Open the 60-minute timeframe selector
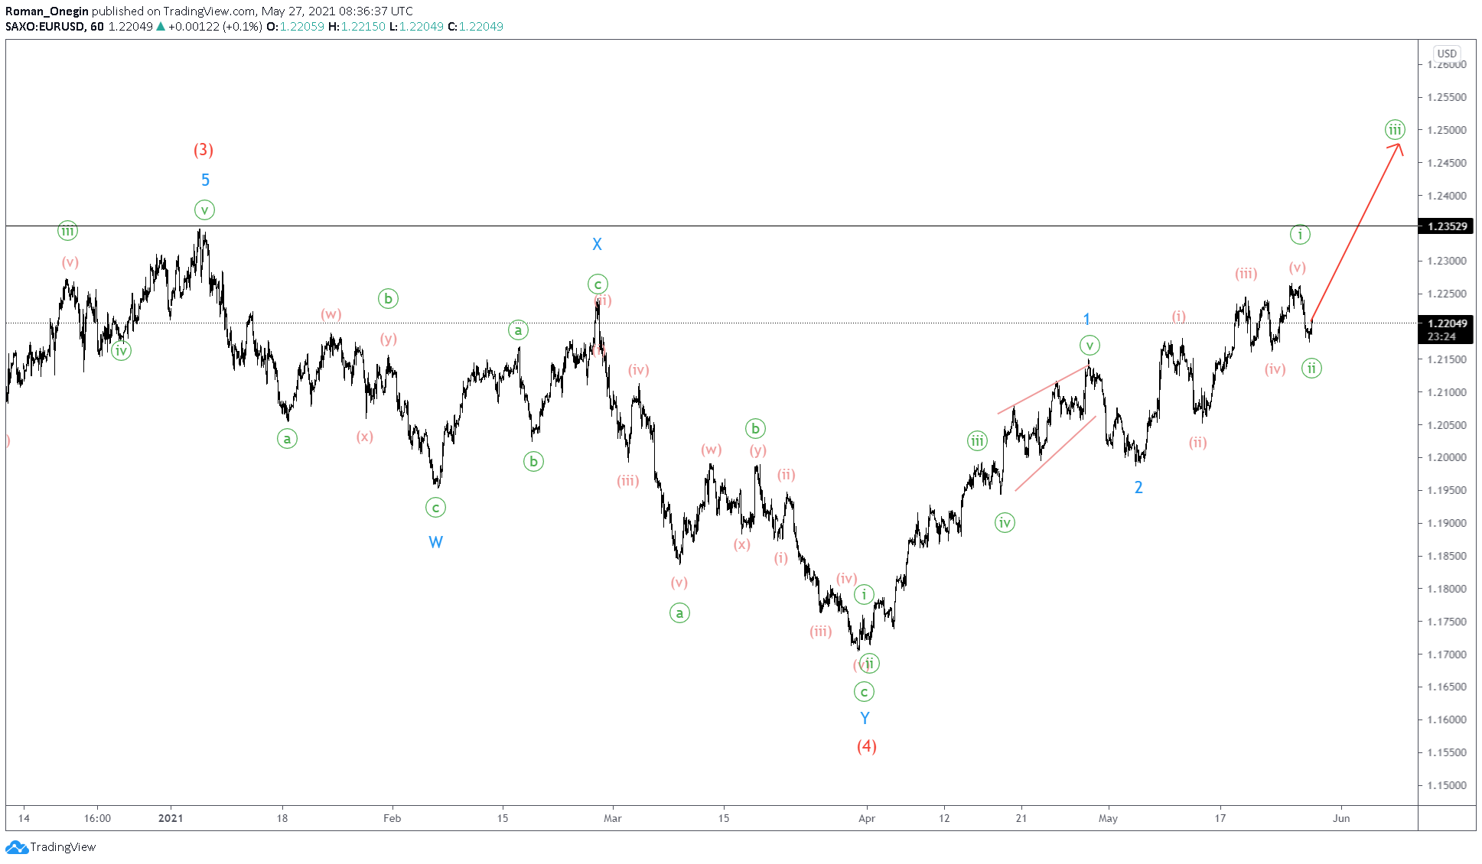 (97, 26)
